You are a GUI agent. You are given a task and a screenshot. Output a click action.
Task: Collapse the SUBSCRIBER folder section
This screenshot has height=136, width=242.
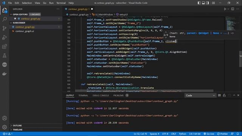coord(19,23)
